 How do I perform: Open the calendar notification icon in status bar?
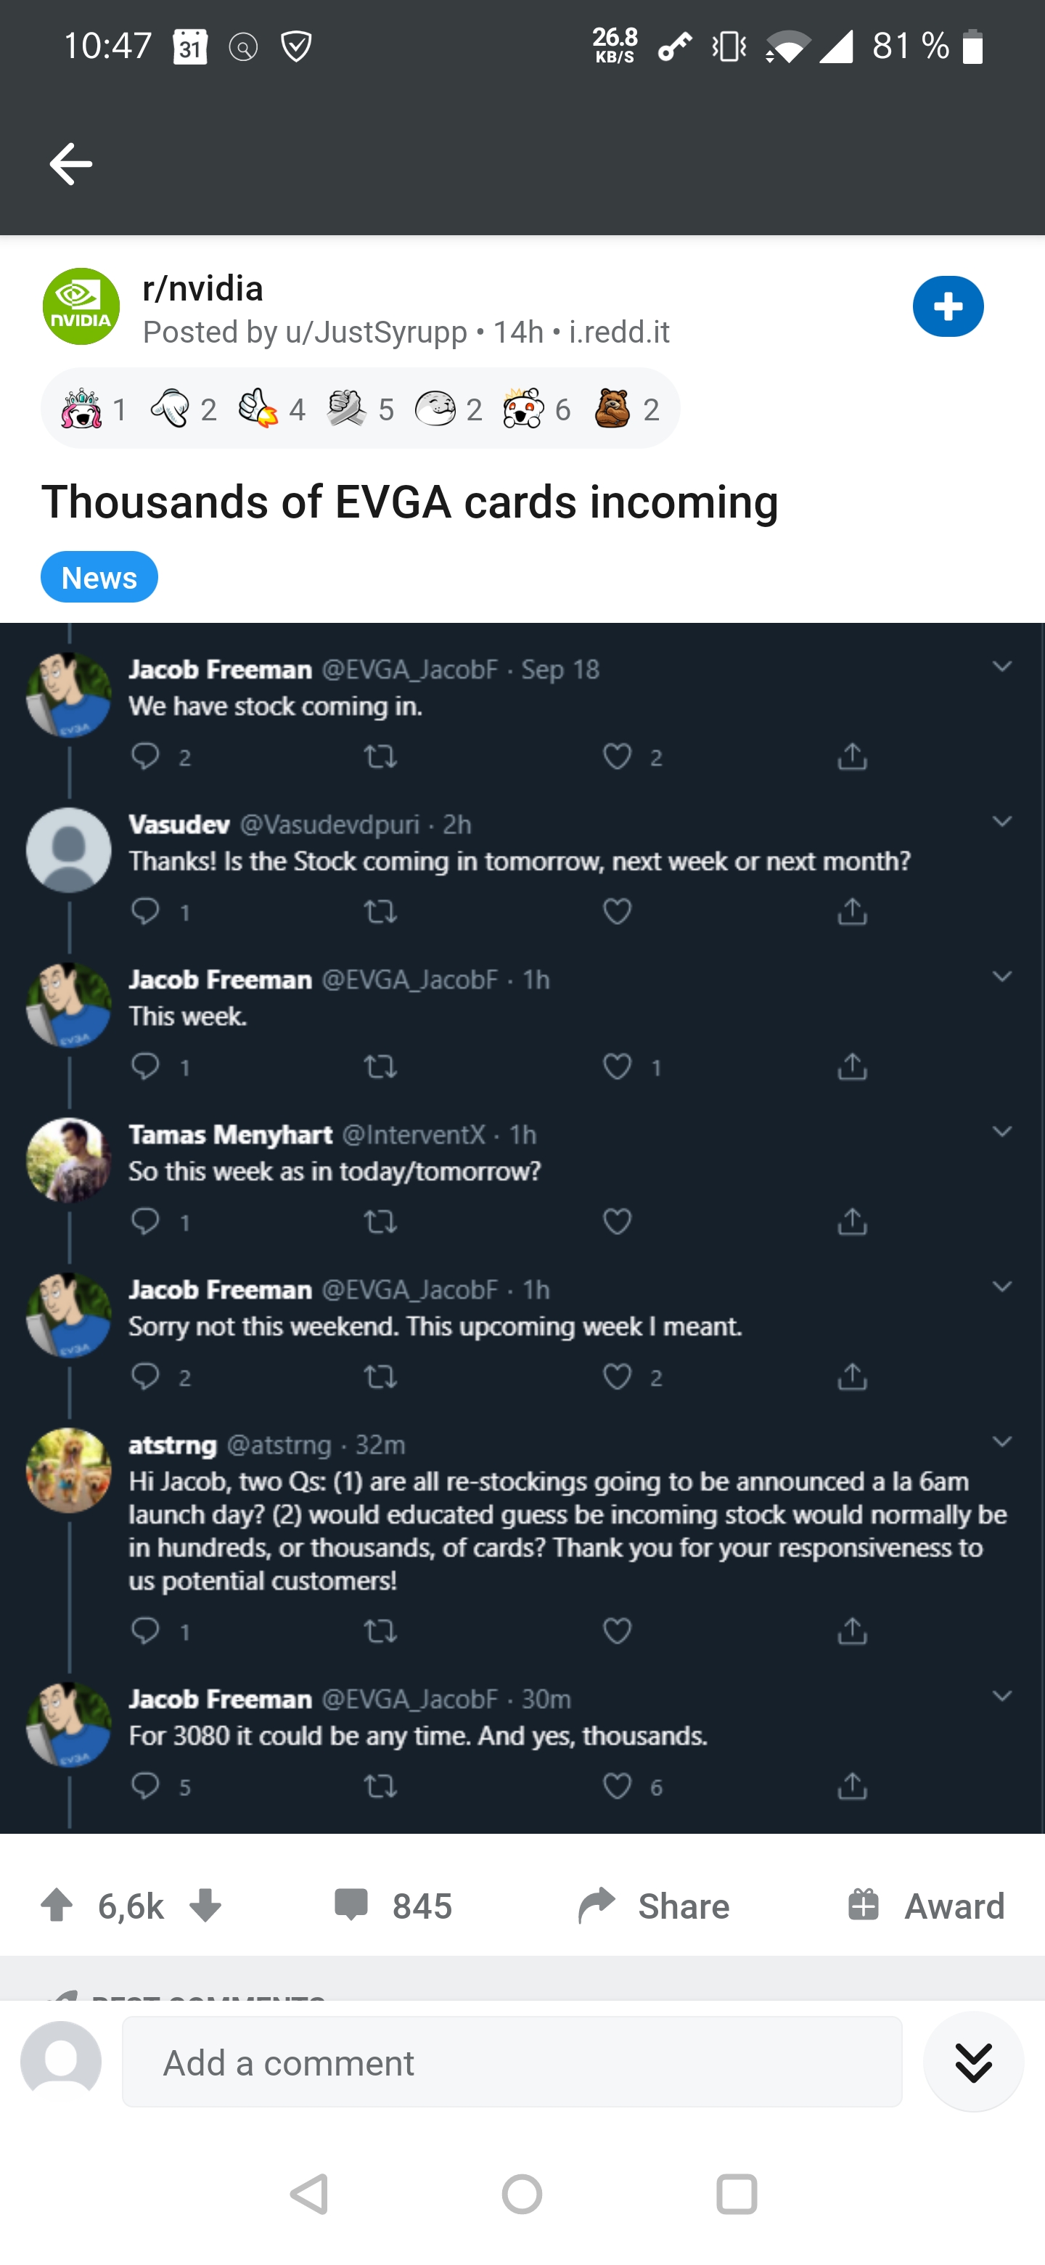click(x=190, y=46)
